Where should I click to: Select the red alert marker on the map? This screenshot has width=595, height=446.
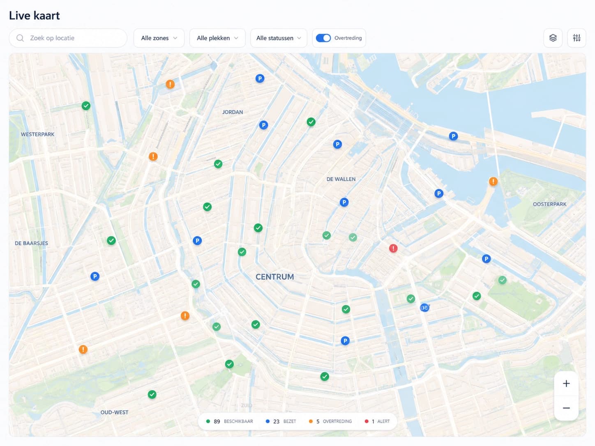[x=393, y=248]
